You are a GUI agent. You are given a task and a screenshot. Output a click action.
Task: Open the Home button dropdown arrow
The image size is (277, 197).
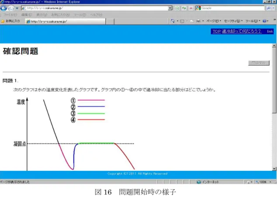pos(177,21)
